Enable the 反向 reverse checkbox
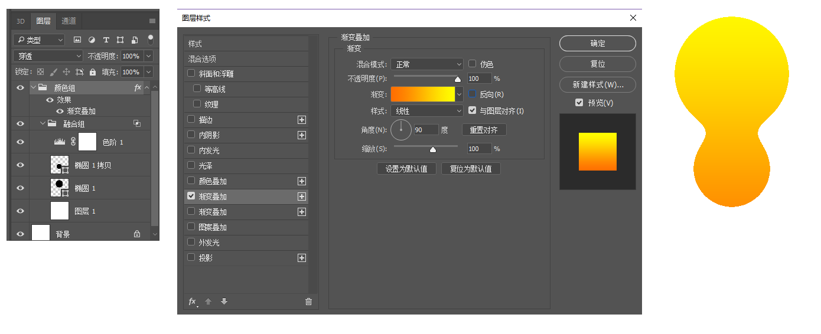This screenshot has height=334, width=821. pos(473,94)
